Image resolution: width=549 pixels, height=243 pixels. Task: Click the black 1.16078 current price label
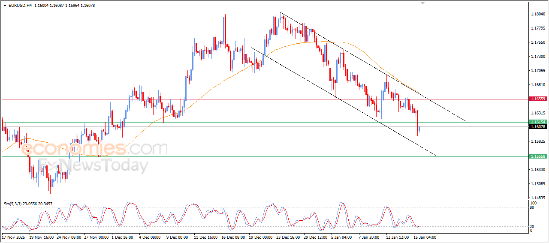point(538,127)
